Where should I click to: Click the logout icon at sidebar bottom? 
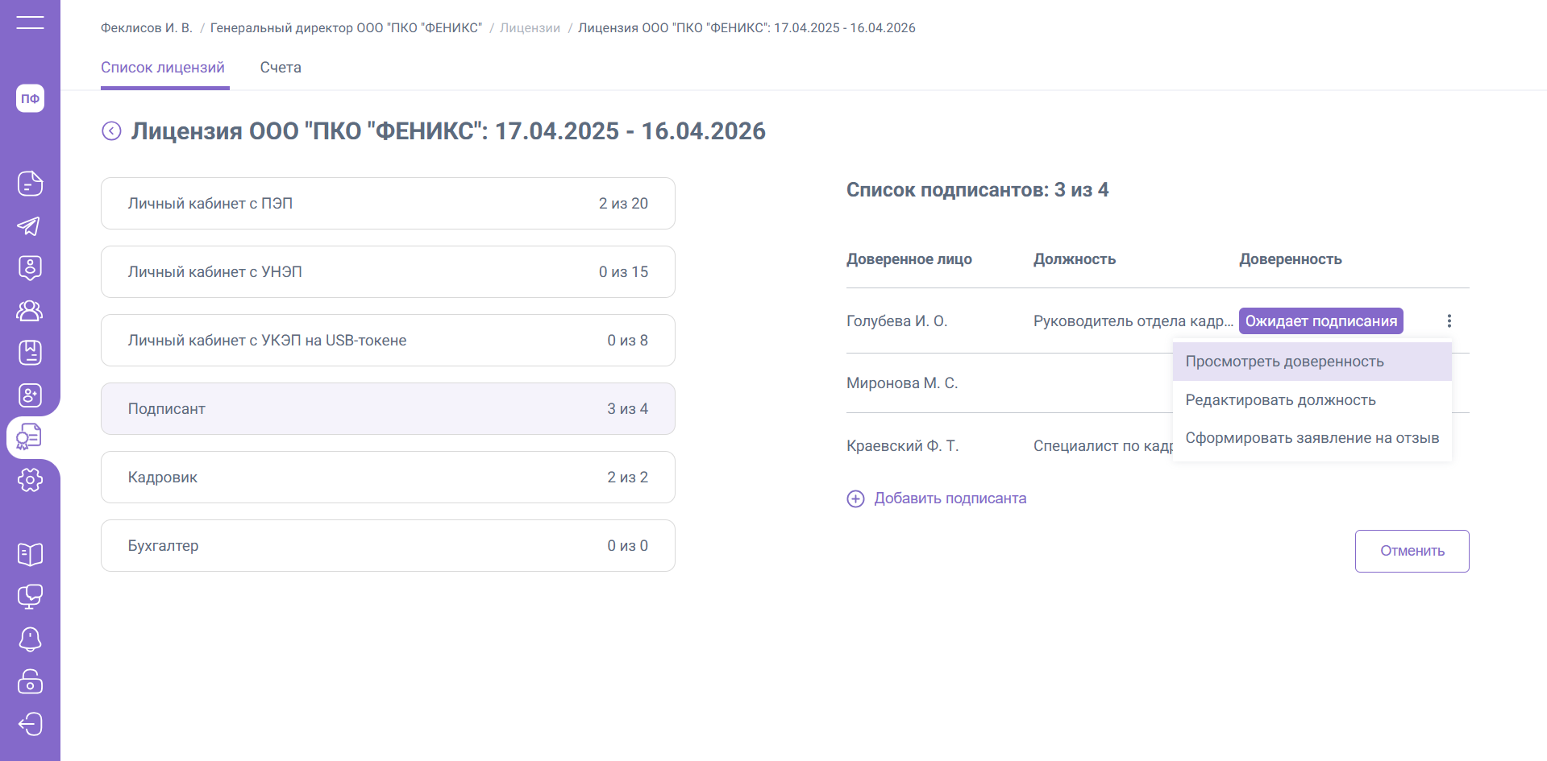coord(30,724)
